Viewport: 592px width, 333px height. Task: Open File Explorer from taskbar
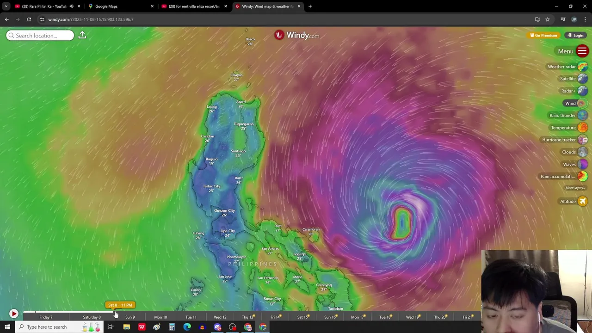pos(126,327)
